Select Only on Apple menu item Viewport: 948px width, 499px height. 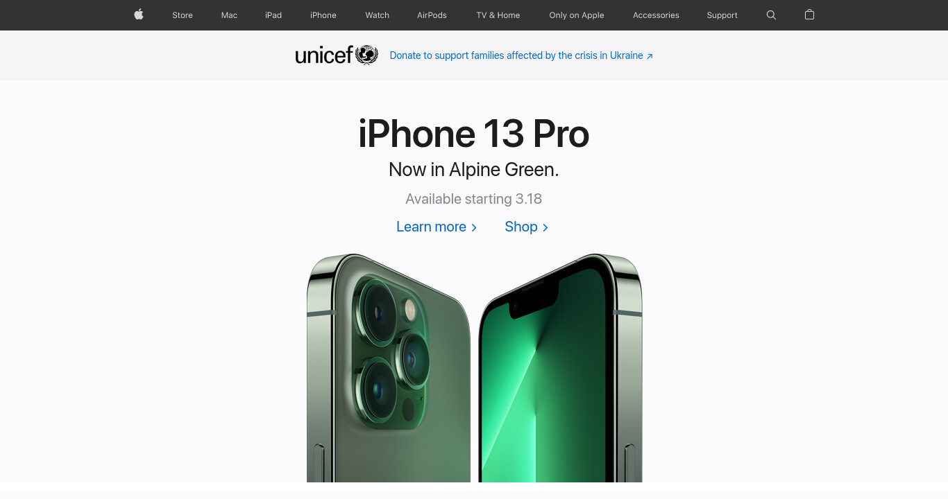tap(577, 15)
